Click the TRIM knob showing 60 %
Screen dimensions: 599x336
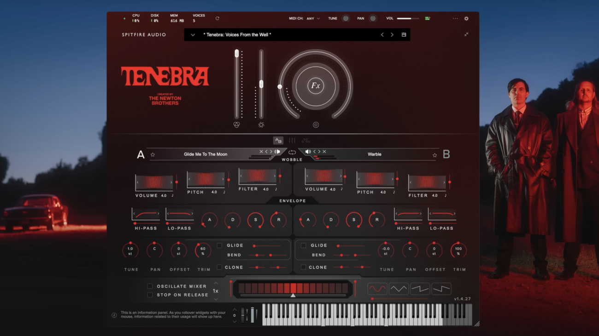(x=203, y=251)
